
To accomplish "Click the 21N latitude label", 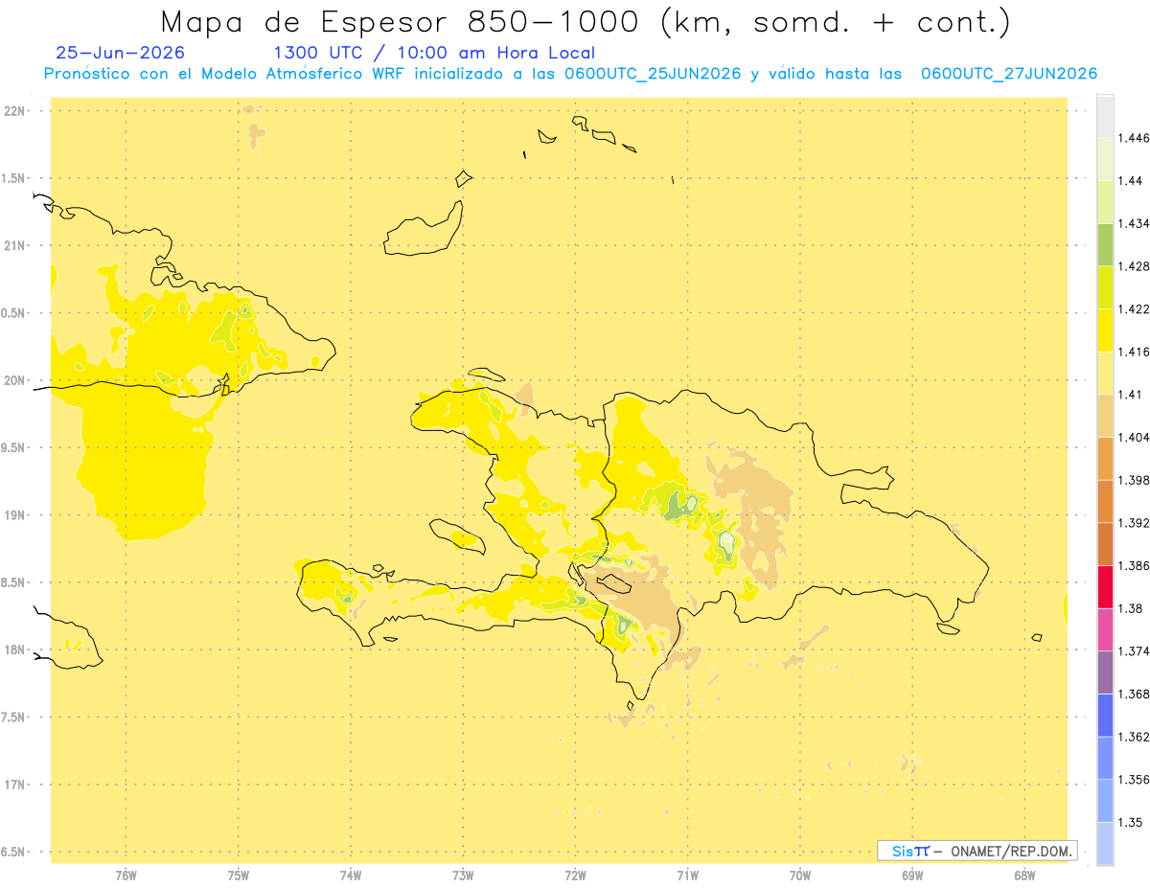I will point(15,246).
